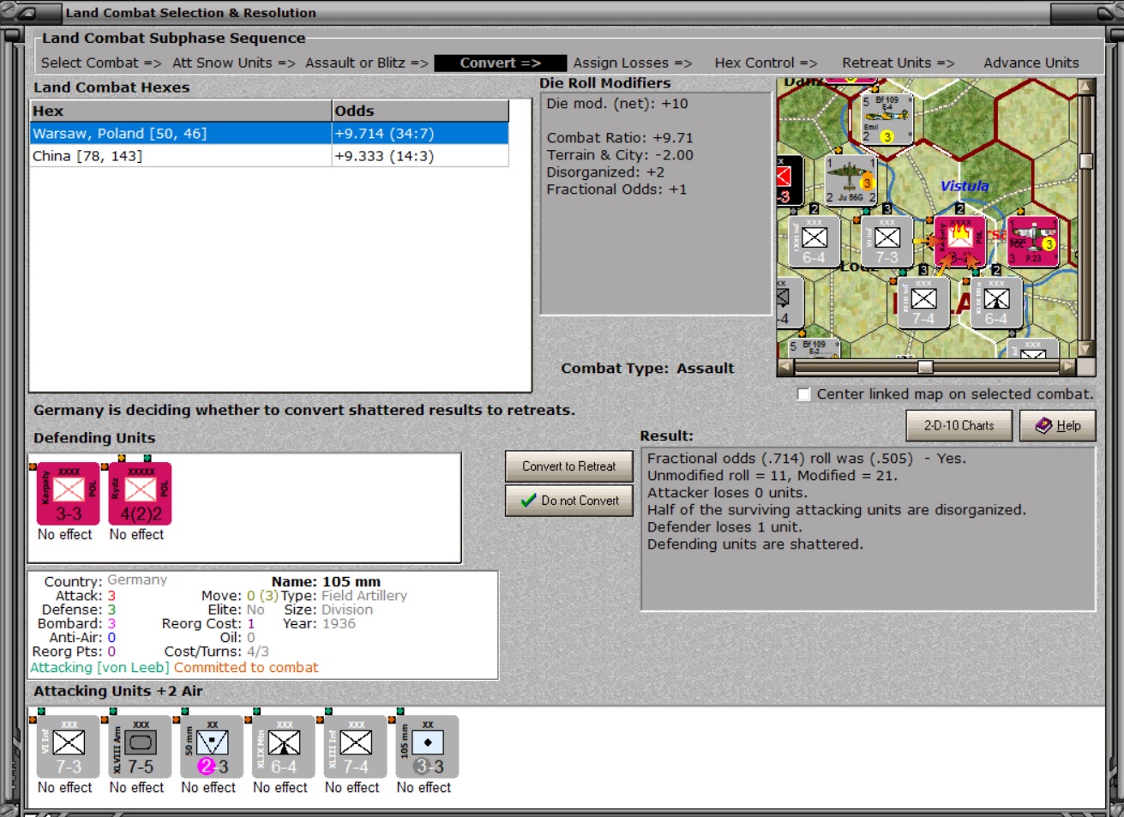The height and width of the screenshot is (817, 1124).
Task: Click map vertical scrollbar up arrow
Action: click(x=1086, y=87)
